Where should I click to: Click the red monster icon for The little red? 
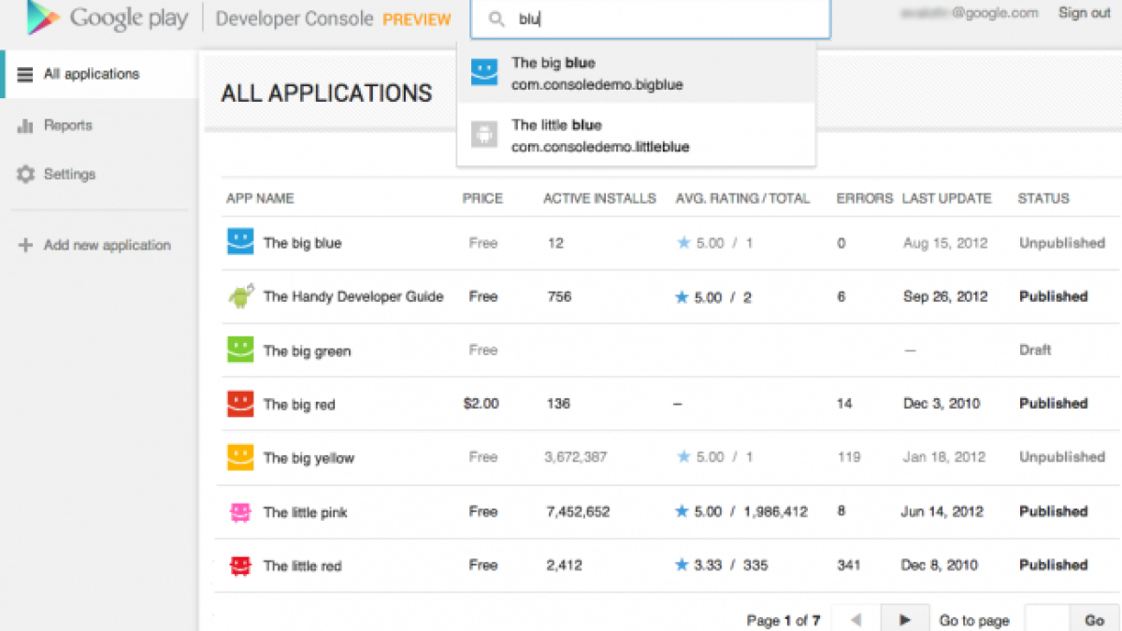[240, 566]
